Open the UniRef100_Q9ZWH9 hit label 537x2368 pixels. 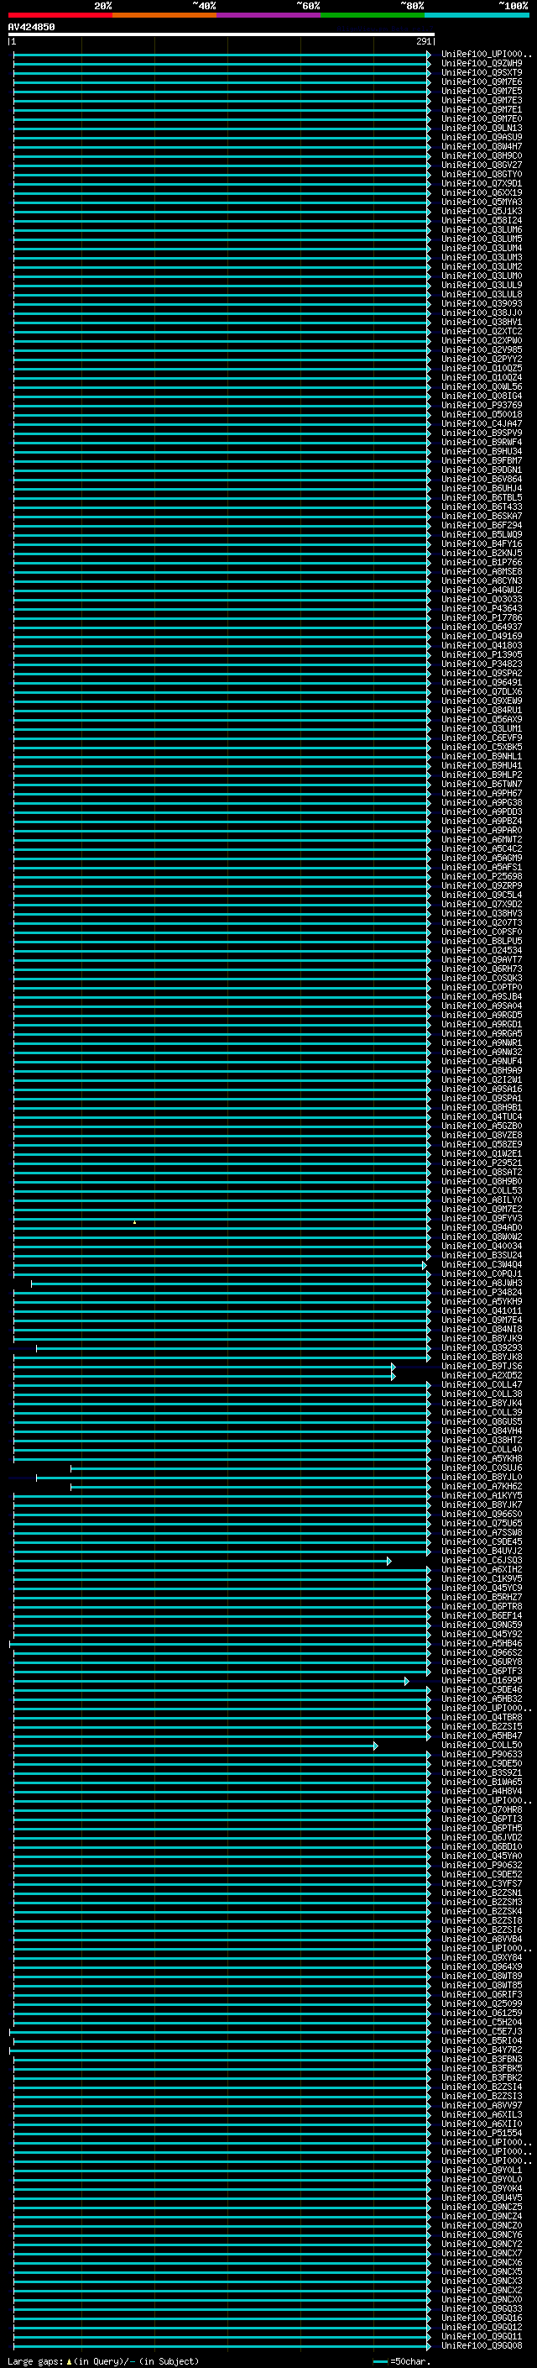[481, 64]
